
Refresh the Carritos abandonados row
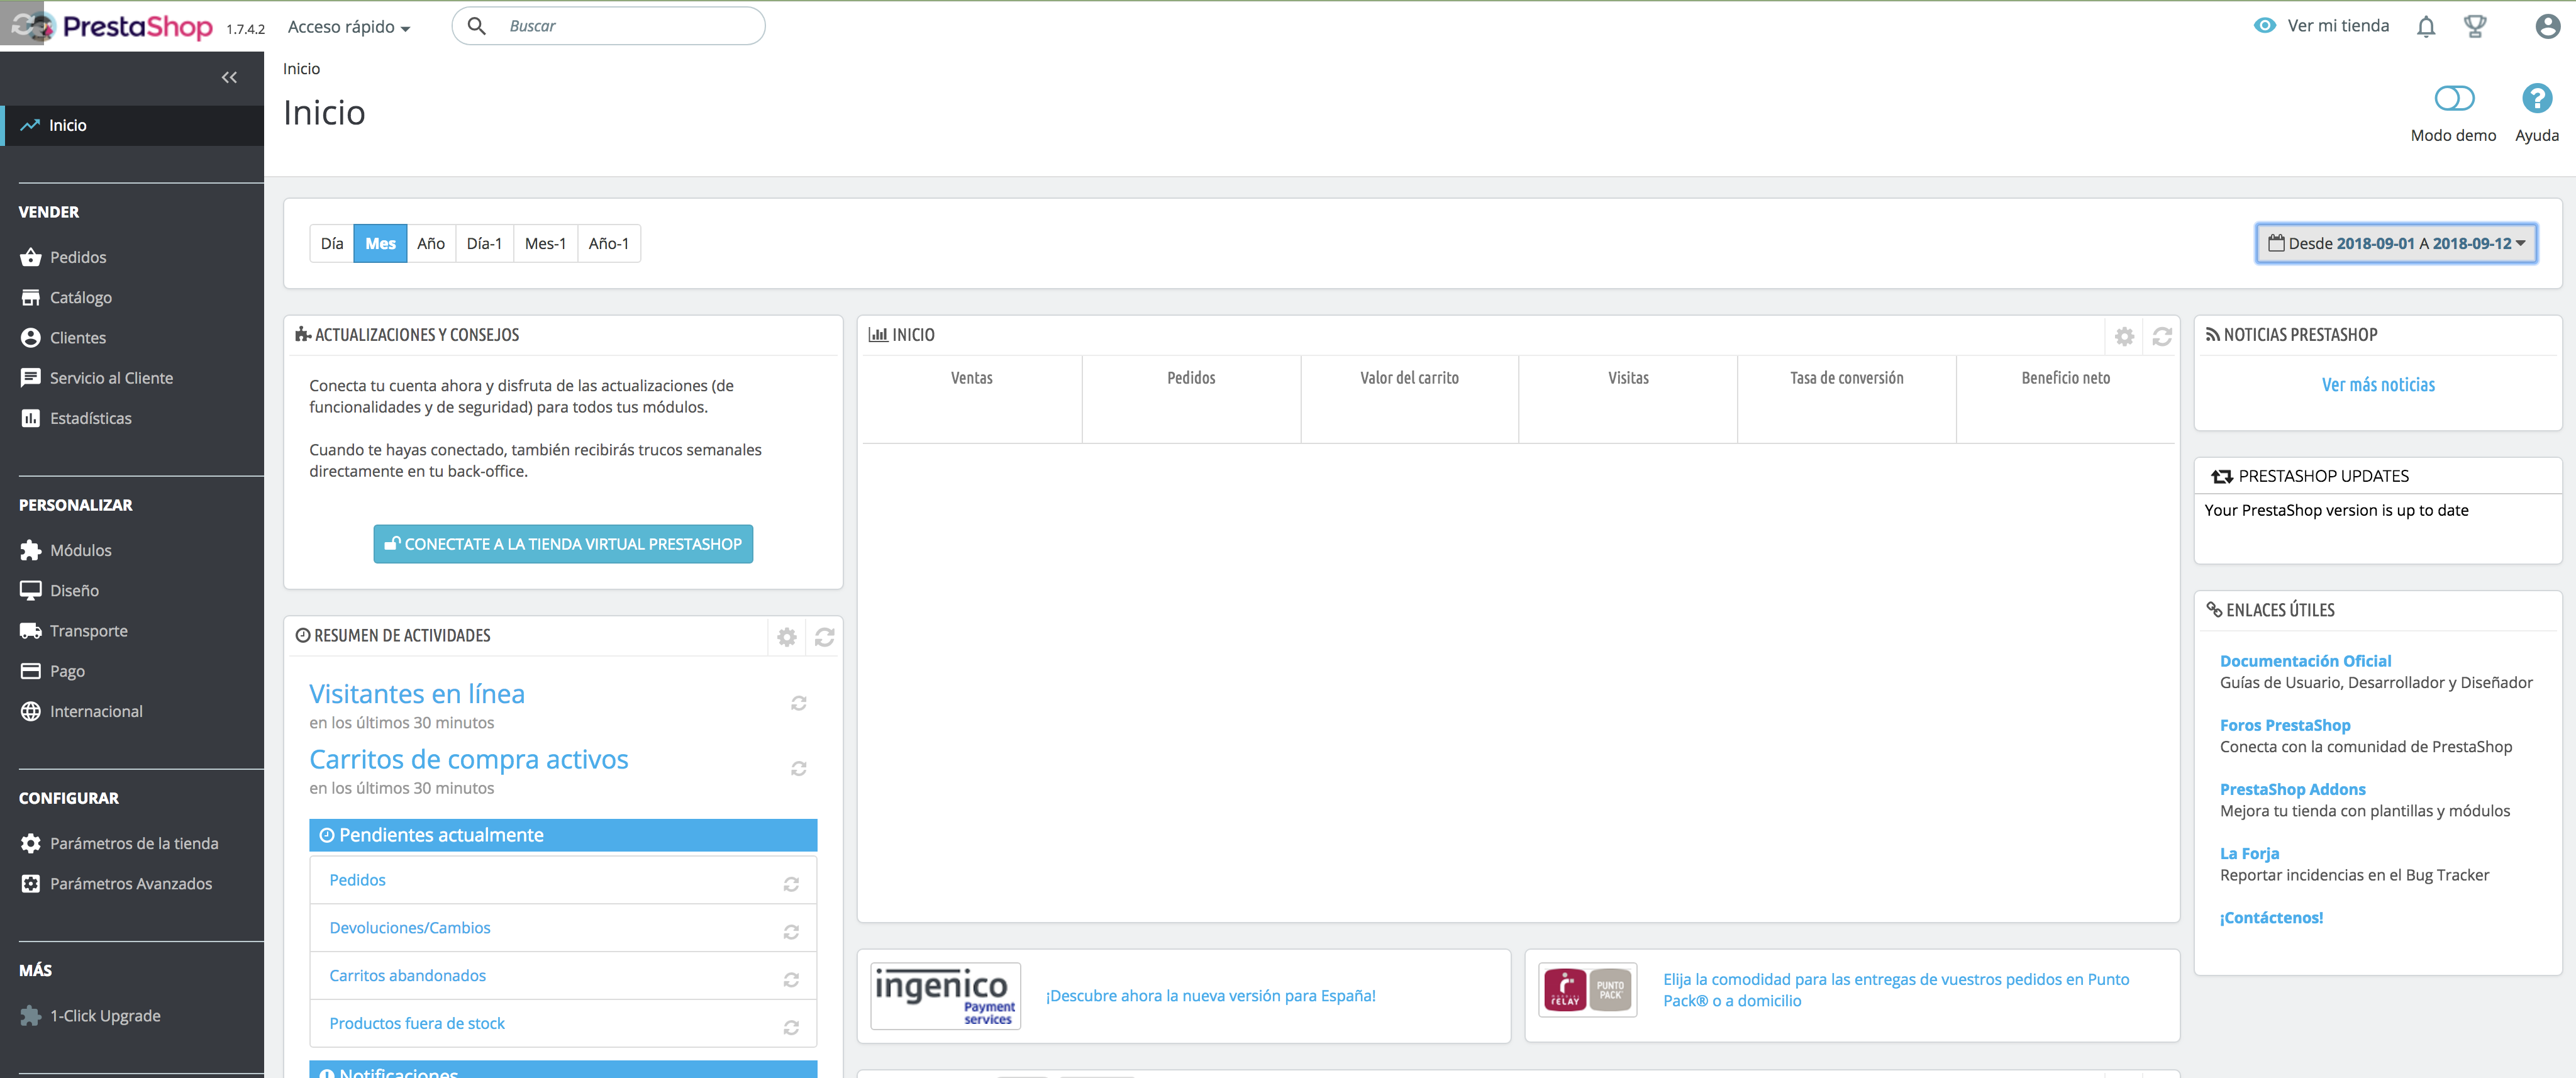(x=791, y=979)
